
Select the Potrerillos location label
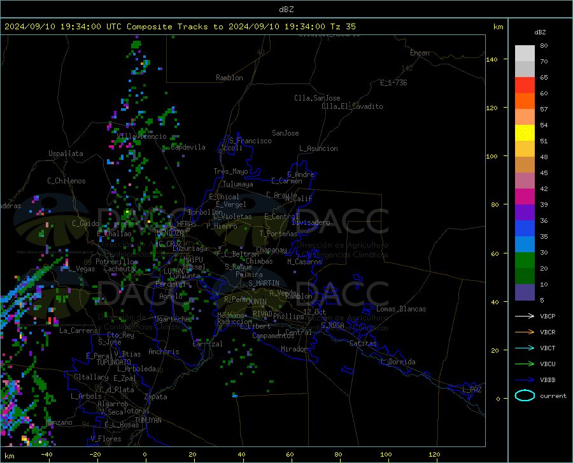(x=117, y=262)
